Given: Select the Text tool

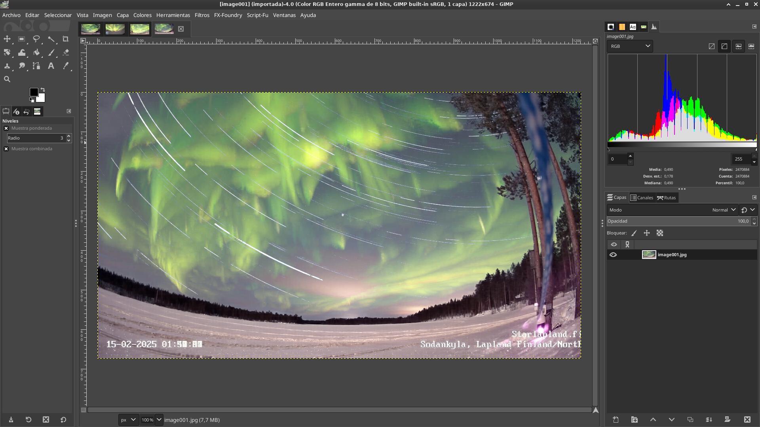Looking at the screenshot, I should point(51,66).
